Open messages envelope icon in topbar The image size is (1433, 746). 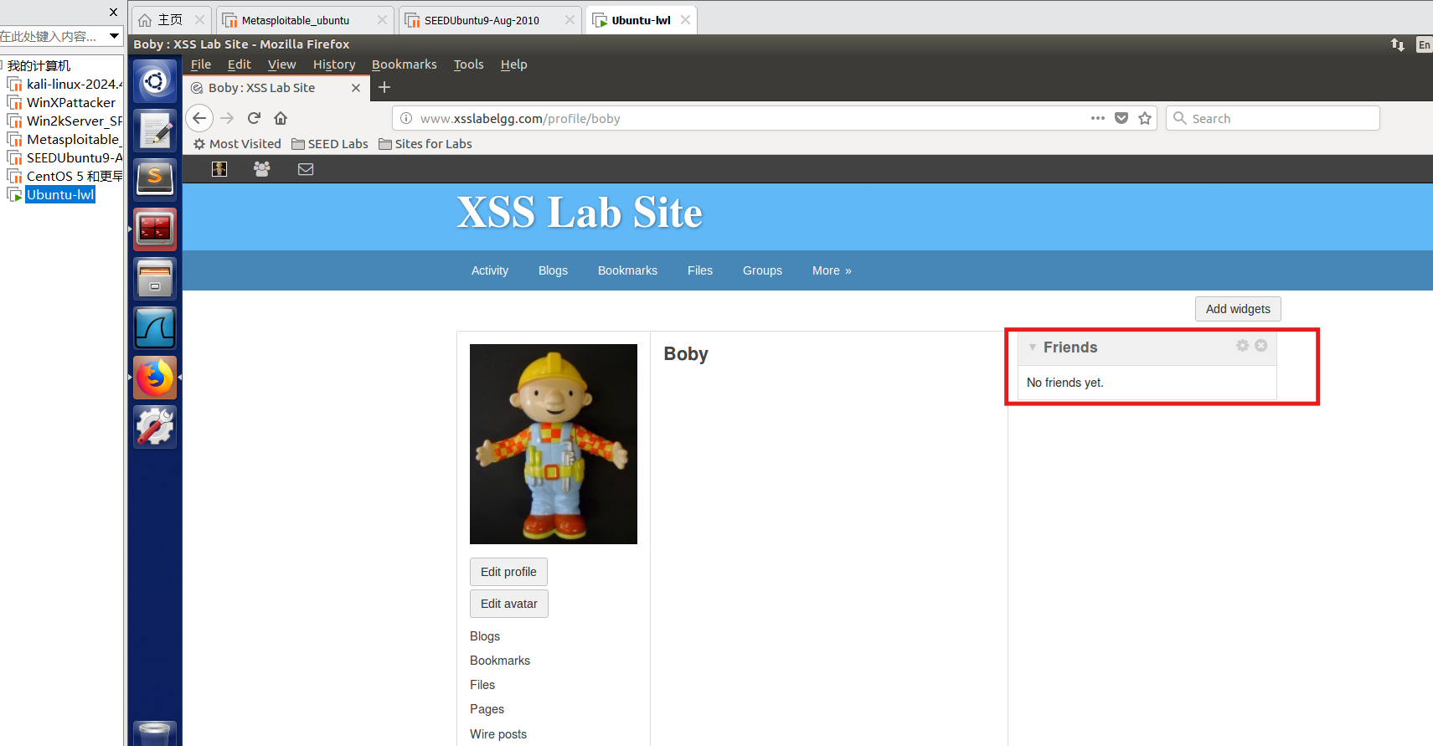click(306, 169)
